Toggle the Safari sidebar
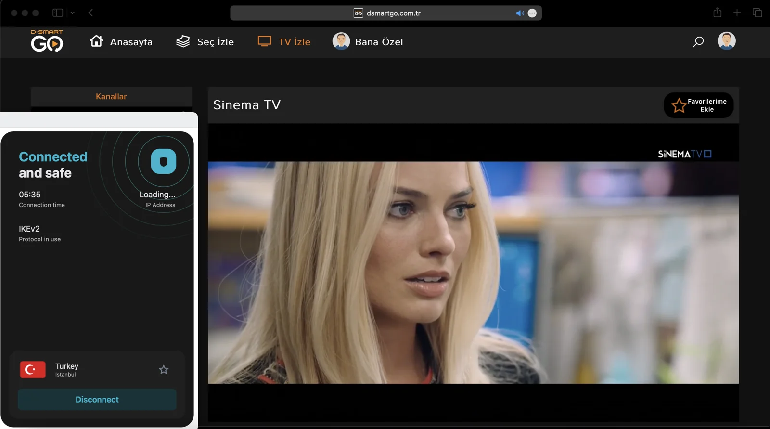Image resolution: width=770 pixels, height=429 pixels. click(x=58, y=13)
